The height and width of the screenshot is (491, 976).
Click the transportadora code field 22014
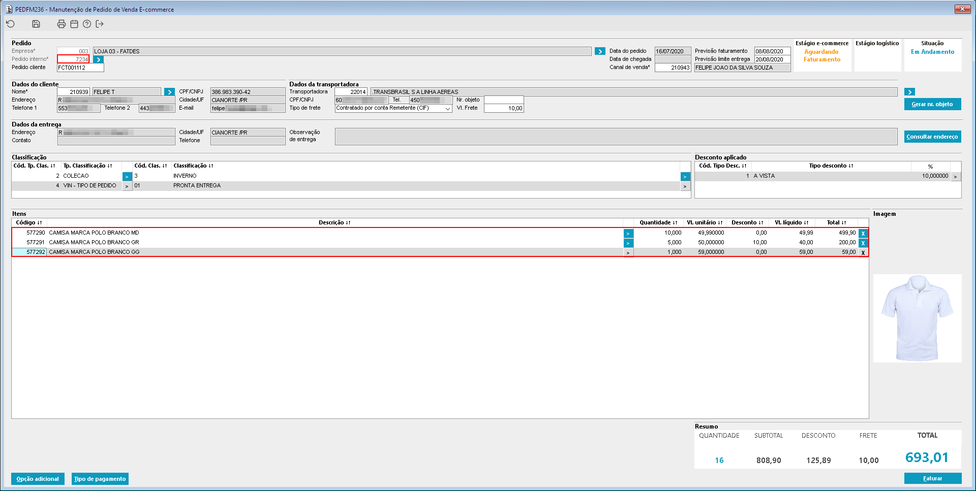pos(351,92)
